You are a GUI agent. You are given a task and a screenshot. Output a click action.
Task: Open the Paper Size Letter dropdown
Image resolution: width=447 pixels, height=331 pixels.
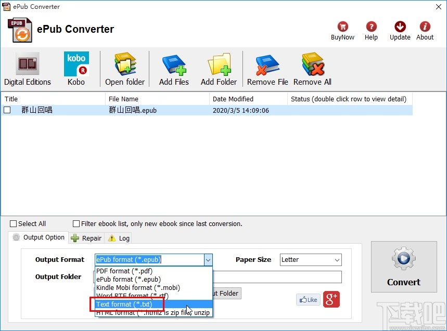pos(311,260)
